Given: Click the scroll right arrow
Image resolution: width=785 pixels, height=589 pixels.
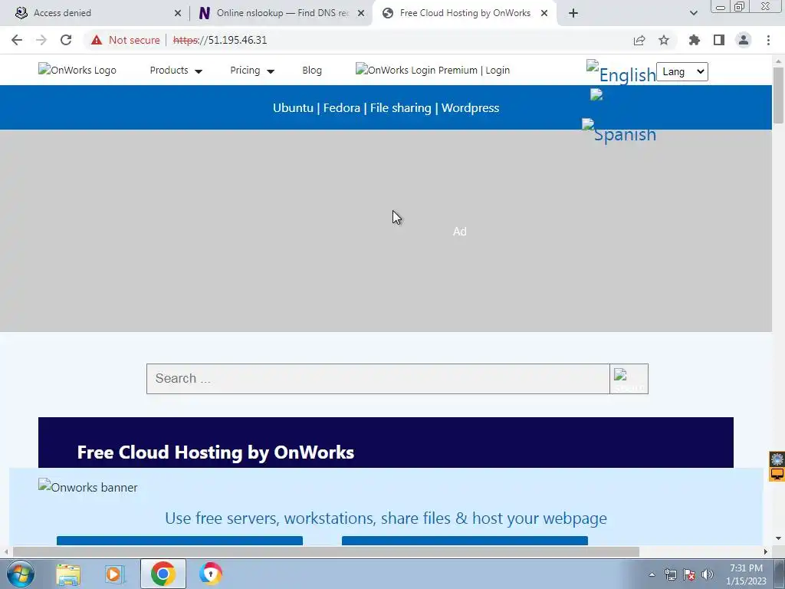Looking at the screenshot, I should coord(766,552).
